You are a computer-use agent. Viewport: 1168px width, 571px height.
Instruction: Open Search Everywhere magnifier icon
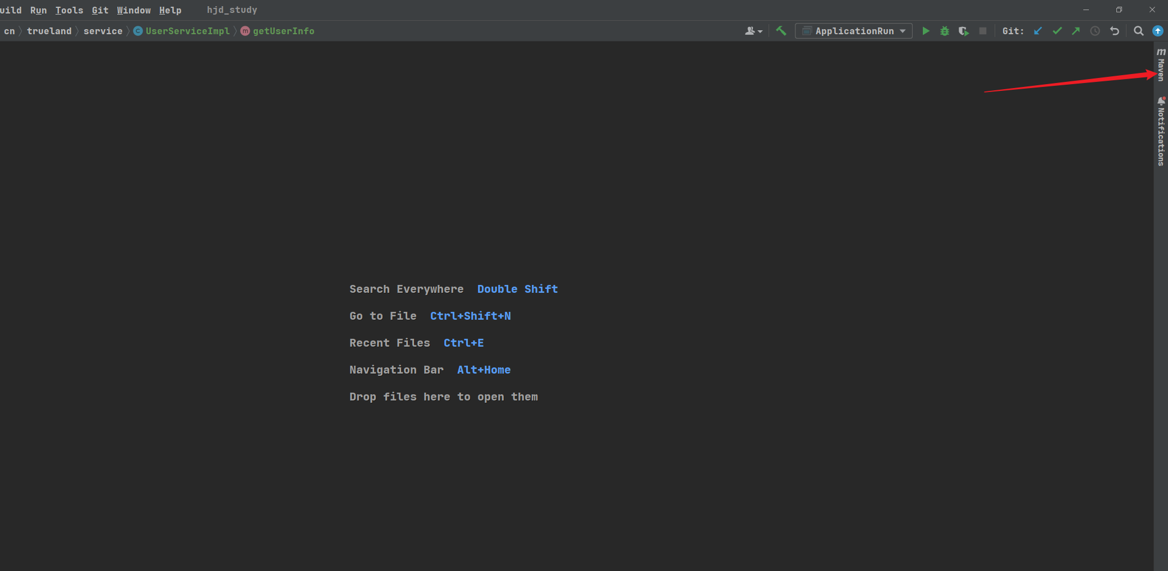coord(1138,31)
